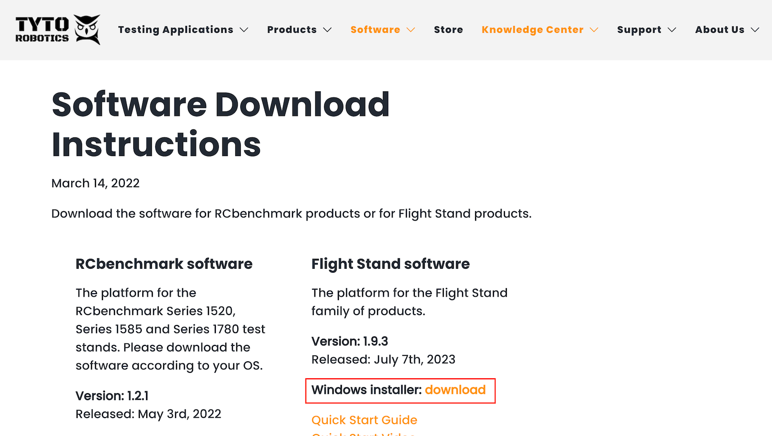Open the Quick Start Guide

click(x=364, y=420)
